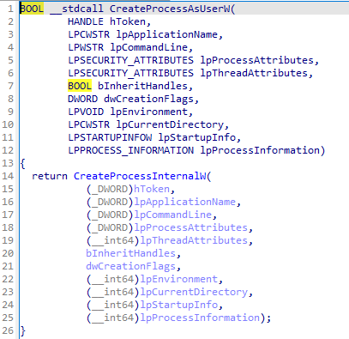Select lpThreadAttributes argument on line 19
Screen dimensions: 349x339
pos(194,240)
